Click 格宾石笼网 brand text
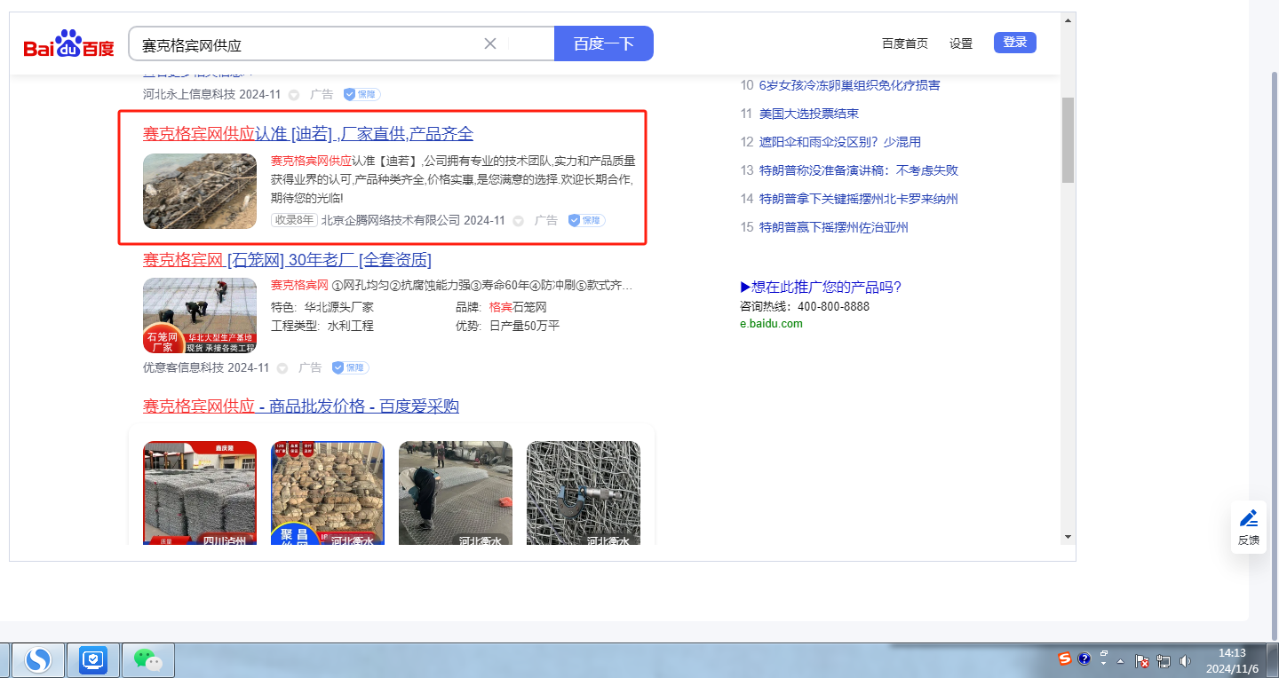The width and height of the screenshot is (1279, 678). tap(518, 307)
